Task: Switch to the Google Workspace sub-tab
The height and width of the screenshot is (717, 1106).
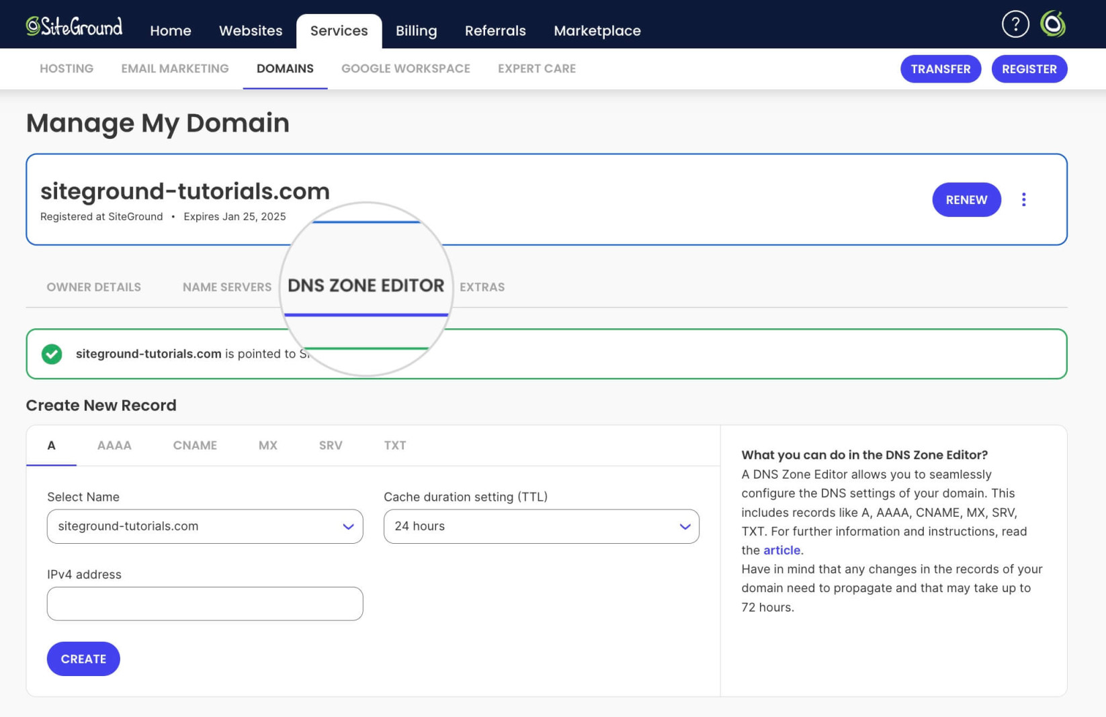Action: pos(406,68)
